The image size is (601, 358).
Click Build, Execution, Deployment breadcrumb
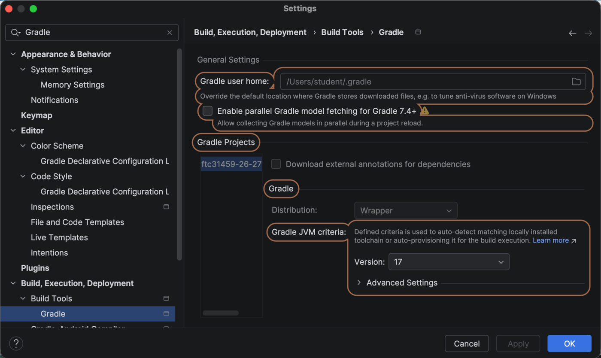click(x=250, y=32)
